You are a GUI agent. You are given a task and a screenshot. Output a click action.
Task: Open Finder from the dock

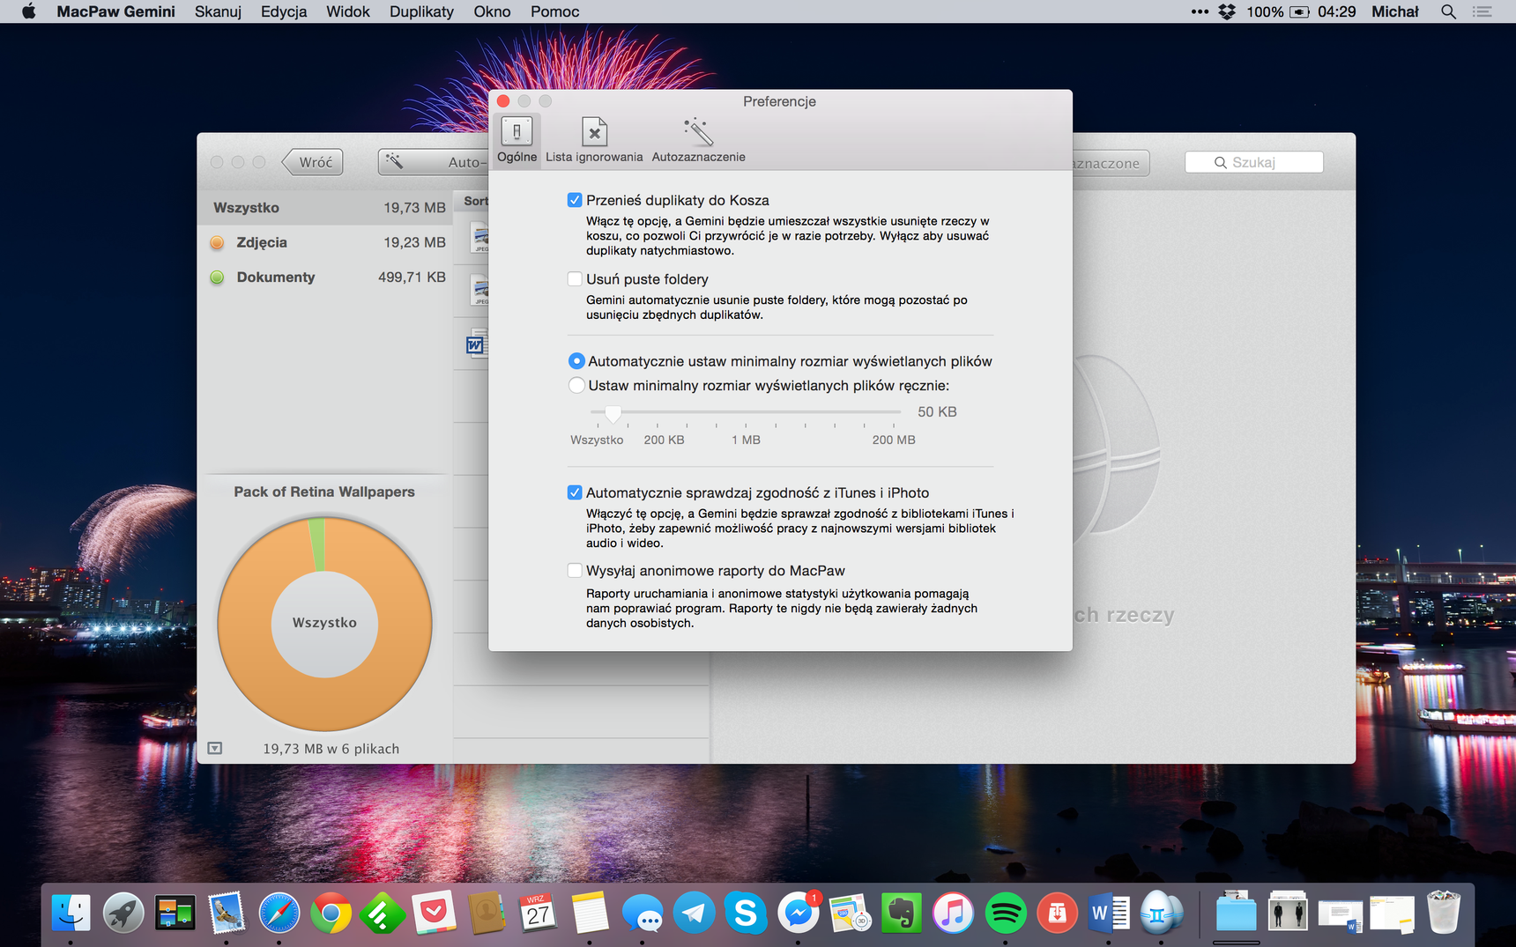(71, 914)
